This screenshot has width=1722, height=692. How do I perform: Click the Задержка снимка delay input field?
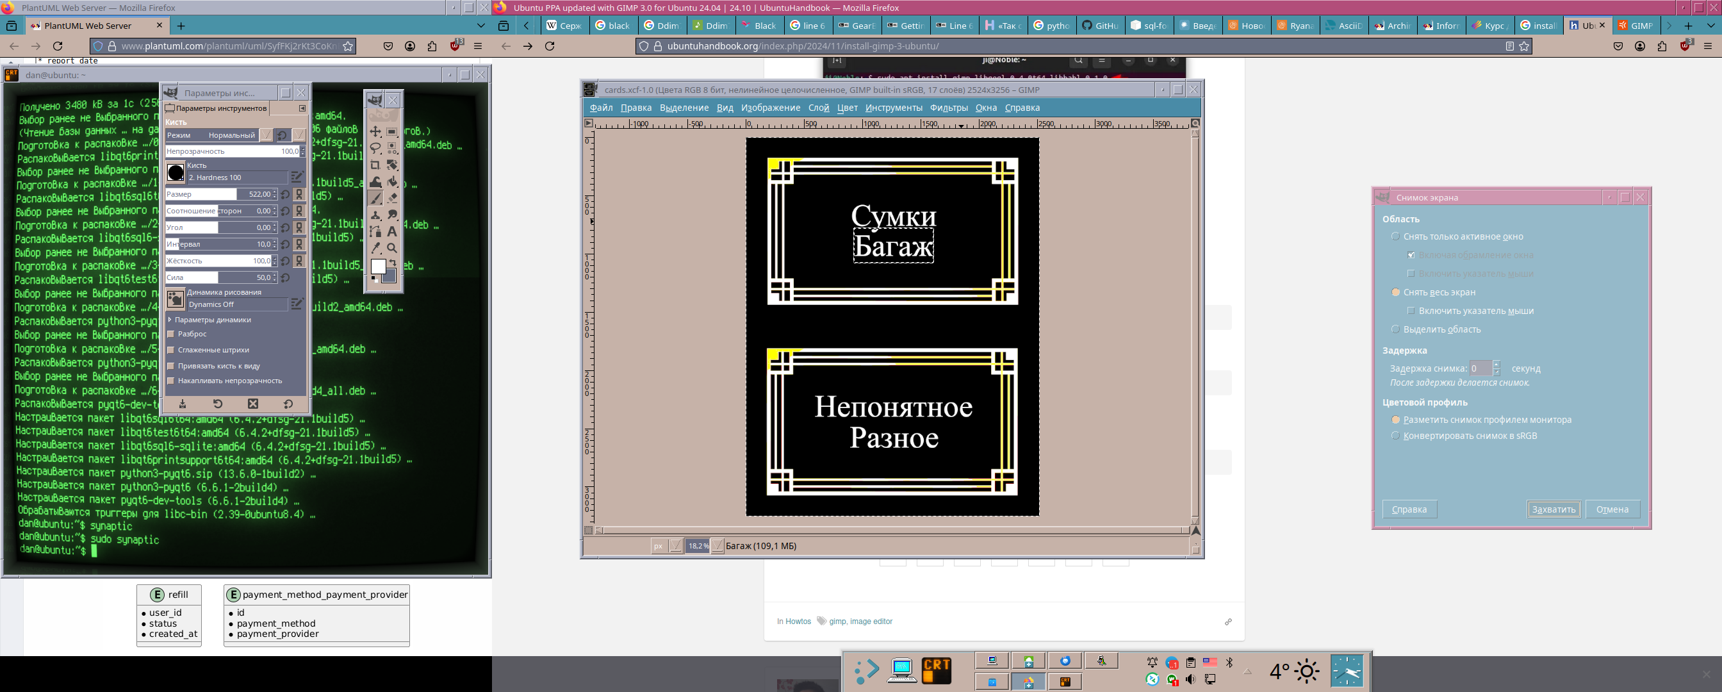coord(1480,368)
